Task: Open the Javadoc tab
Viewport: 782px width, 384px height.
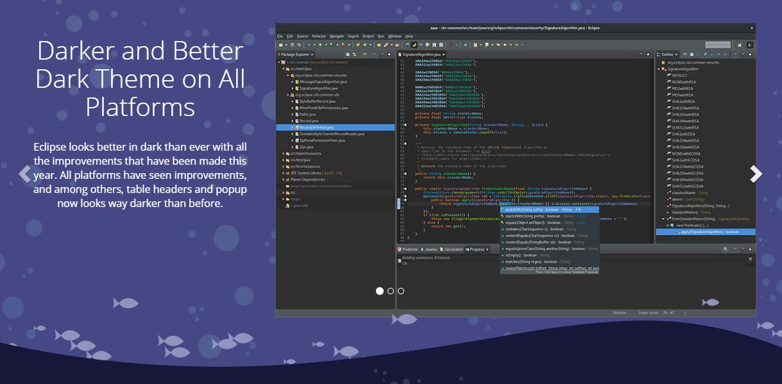Action: (430, 249)
